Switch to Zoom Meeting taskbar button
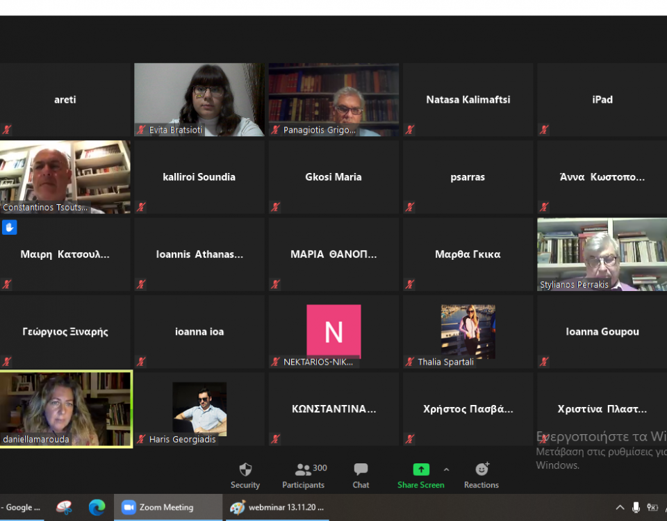The width and height of the screenshot is (667, 521). (168, 507)
